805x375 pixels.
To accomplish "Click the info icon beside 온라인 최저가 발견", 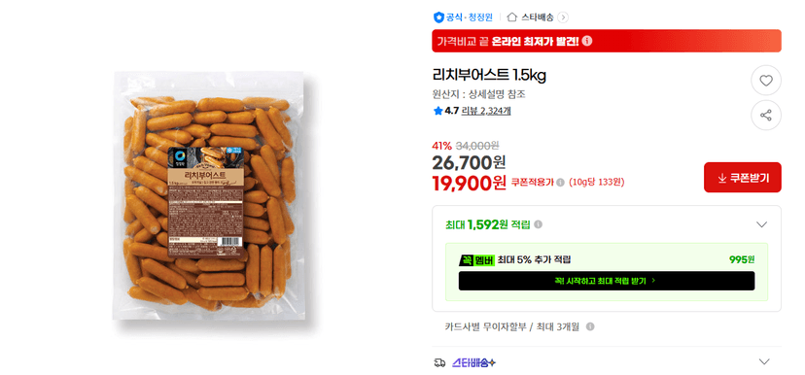I will (587, 41).
